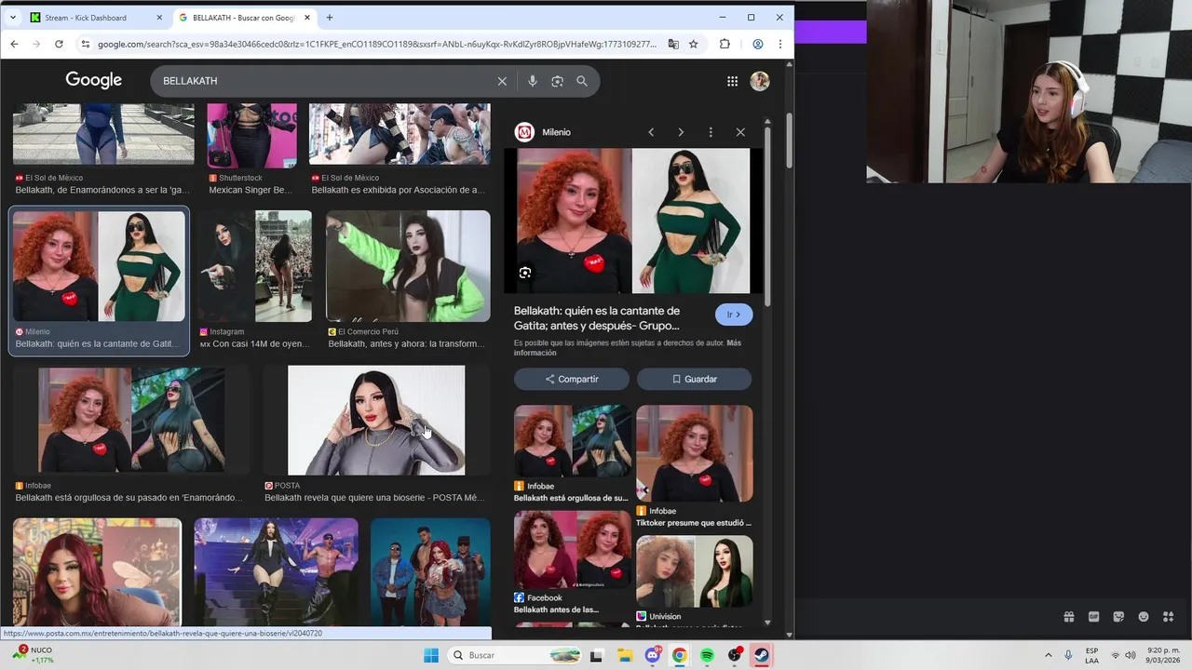
Task: Open related Univision image
Action: (x=695, y=571)
